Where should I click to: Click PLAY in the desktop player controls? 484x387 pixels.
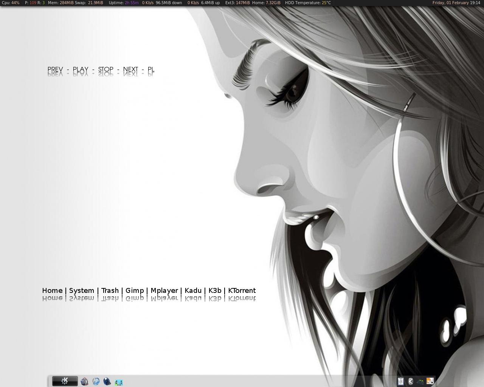point(81,70)
